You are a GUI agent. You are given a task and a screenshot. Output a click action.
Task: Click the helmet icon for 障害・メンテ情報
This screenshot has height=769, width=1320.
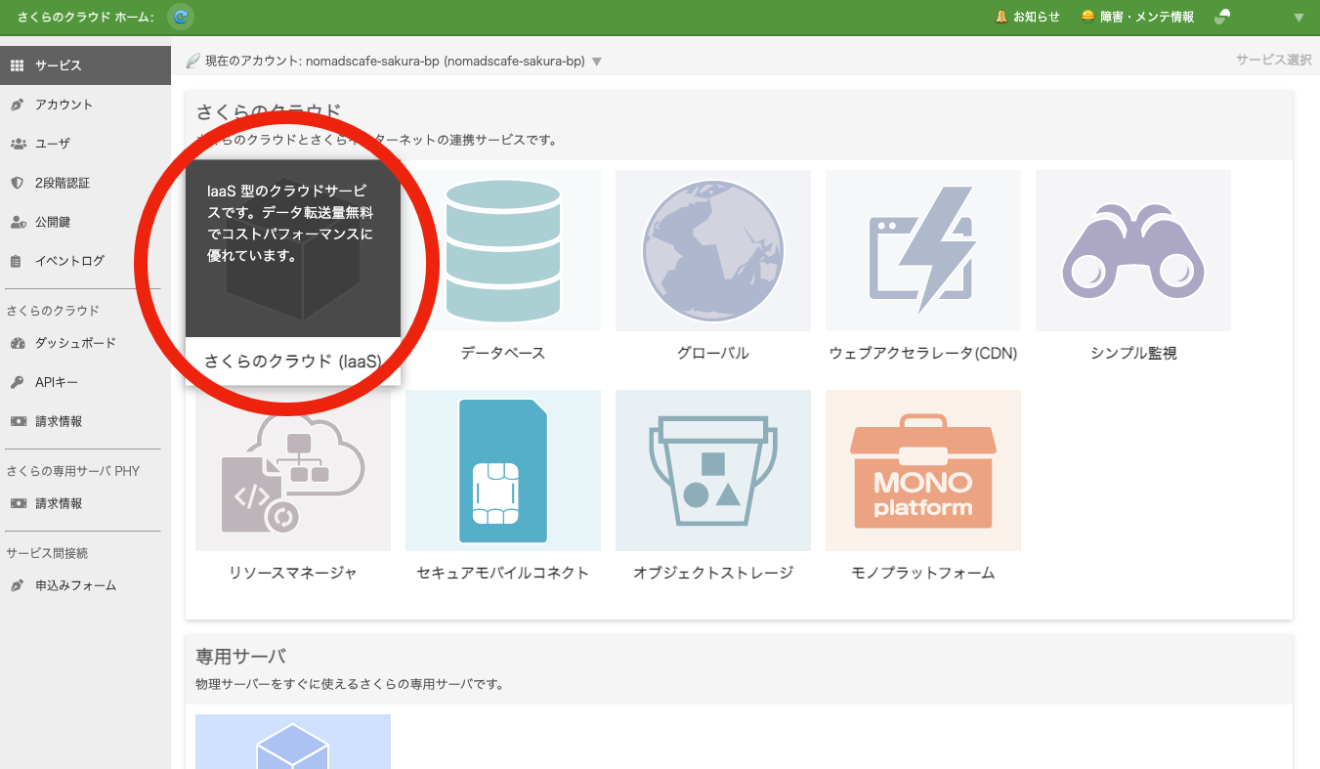click(x=1087, y=17)
